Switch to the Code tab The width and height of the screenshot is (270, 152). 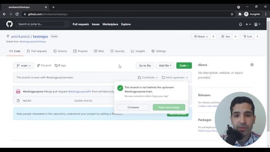tap(15, 51)
